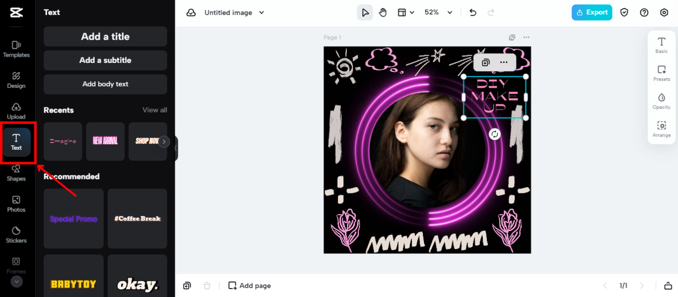Expand more sidebar items with down chevron
This screenshot has height=297, width=678.
[x=17, y=282]
